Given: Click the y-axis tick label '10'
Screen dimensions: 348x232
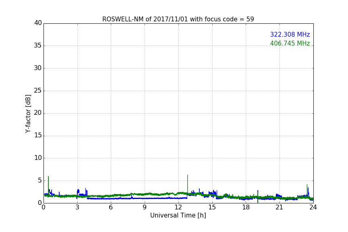Looking at the screenshot, I should tap(38, 158).
